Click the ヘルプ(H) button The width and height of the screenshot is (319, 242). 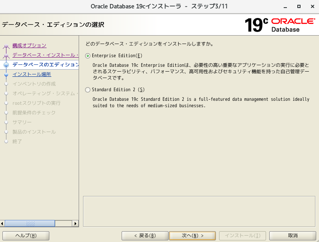pyautogui.click(x=26, y=236)
